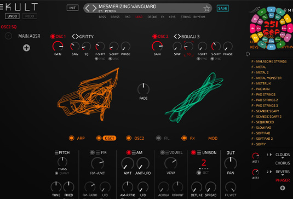This screenshot has width=293, height=199.
Task: Open AM section menu icon
Action: click(134, 152)
